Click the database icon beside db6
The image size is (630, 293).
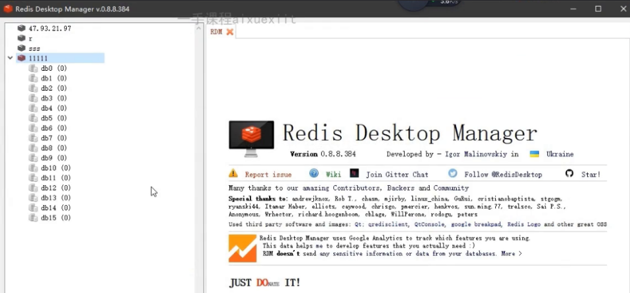click(x=33, y=128)
